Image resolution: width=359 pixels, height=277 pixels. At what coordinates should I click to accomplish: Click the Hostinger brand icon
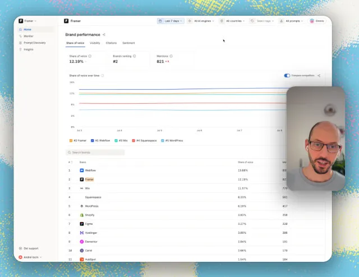coord(82,233)
